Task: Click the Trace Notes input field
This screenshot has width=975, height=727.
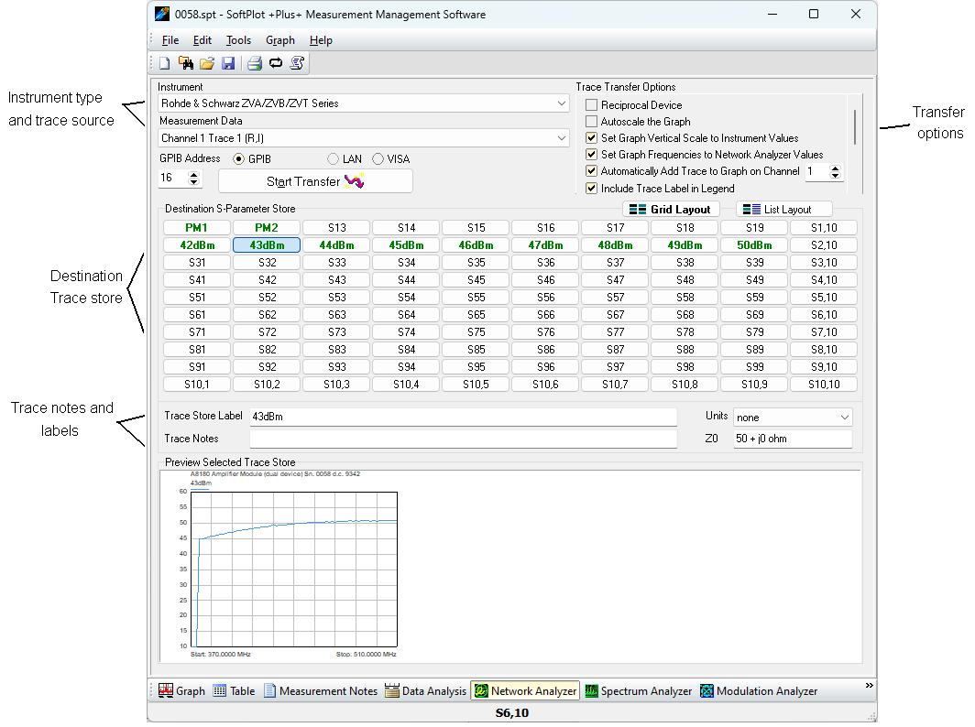Action: click(x=463, y=439)
